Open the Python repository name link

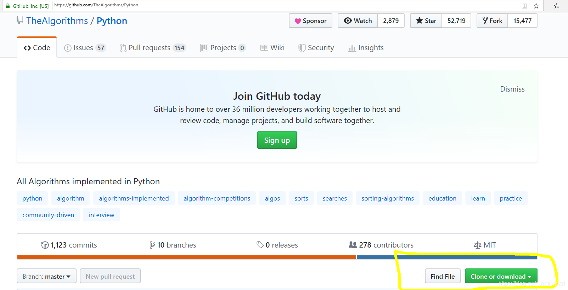click(112, 21)
